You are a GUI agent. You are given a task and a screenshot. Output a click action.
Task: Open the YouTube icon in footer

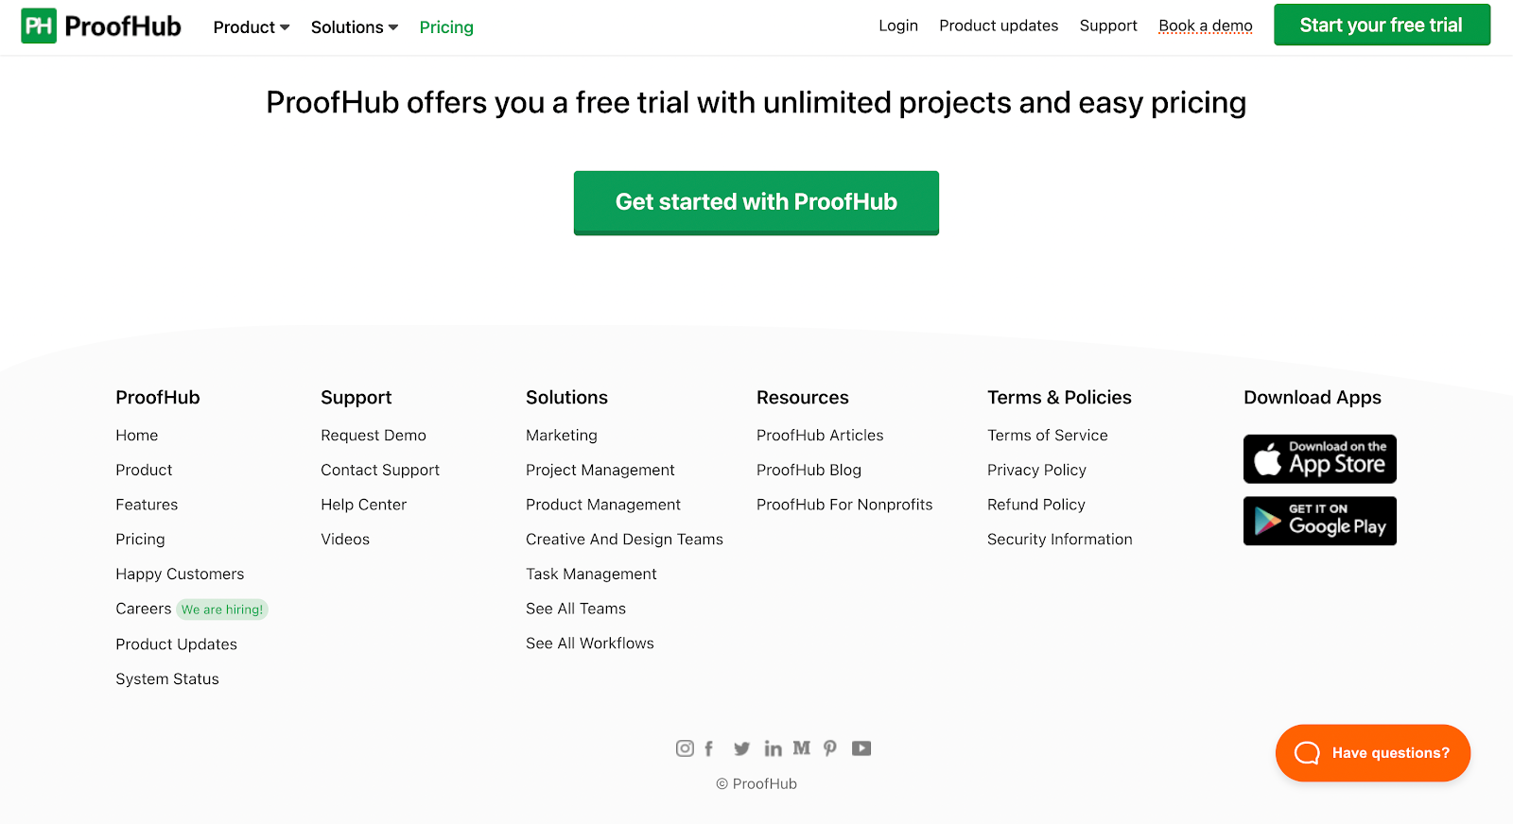point(861,748)
